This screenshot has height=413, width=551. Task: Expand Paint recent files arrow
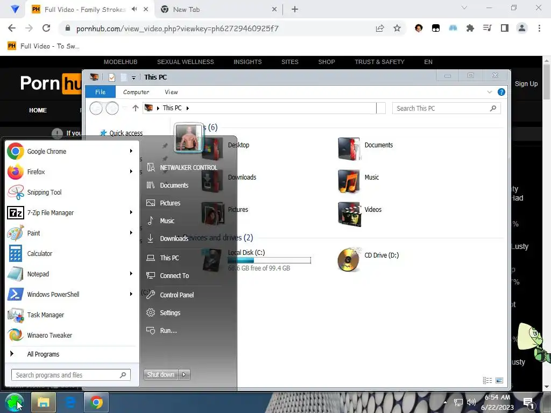click(131, 232)
